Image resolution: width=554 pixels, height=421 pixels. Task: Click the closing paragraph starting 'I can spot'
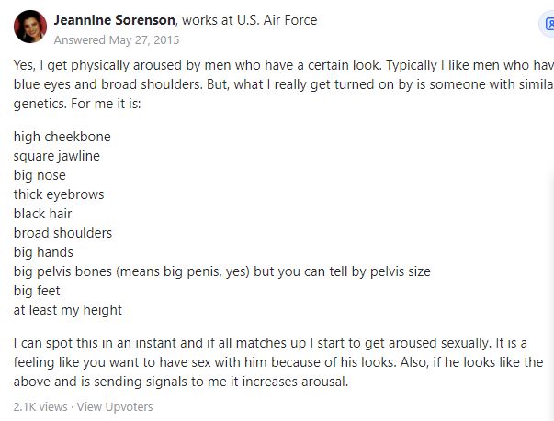pos(277,362)
